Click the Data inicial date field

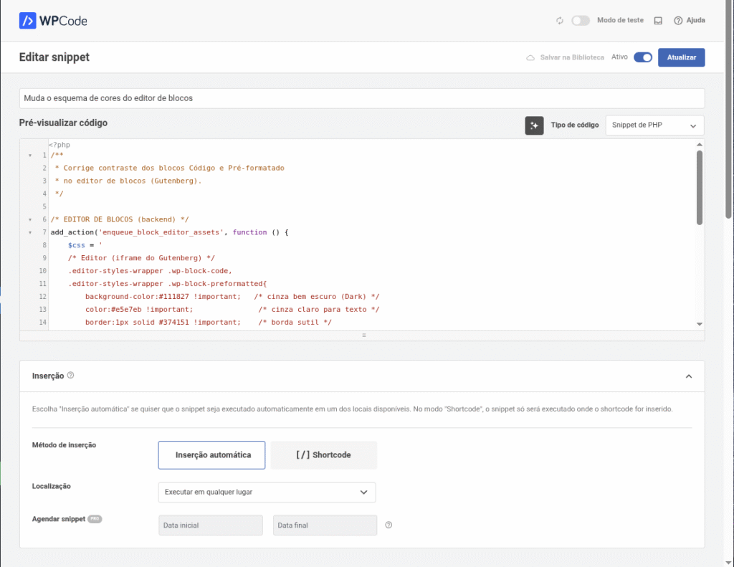(x=211, y=525)
